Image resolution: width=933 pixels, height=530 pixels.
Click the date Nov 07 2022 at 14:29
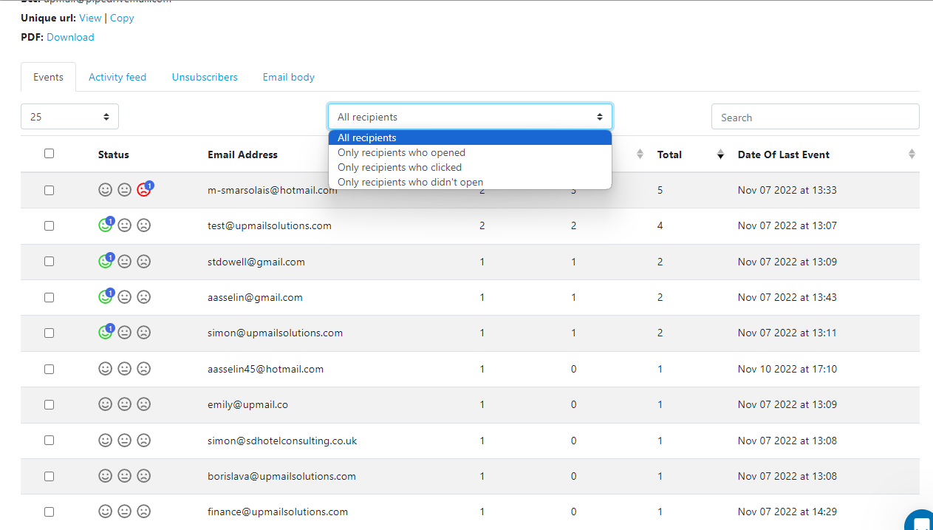tap(787, 512)
